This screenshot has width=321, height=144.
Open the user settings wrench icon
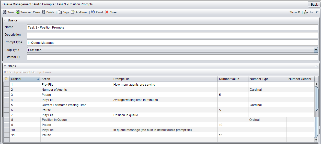(306, 12)
